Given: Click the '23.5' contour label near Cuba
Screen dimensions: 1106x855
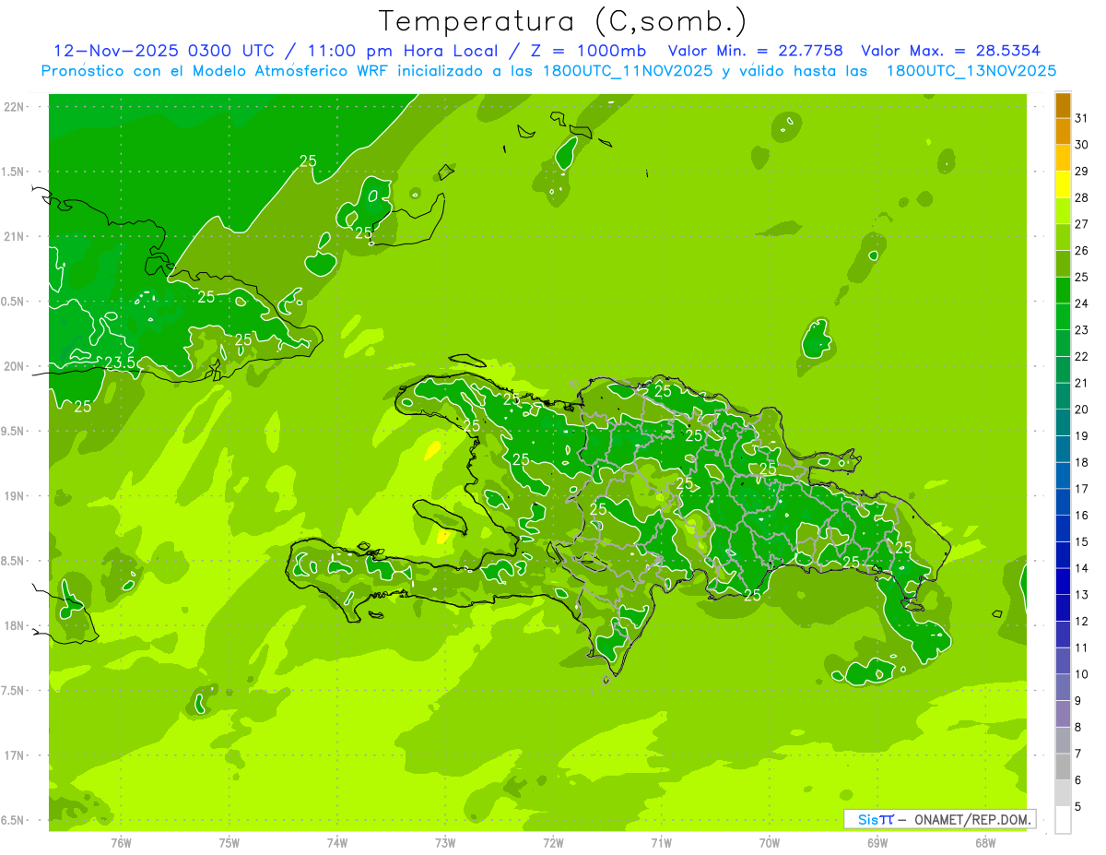Looking at the screenshot, I should click(x=120, y=363).
